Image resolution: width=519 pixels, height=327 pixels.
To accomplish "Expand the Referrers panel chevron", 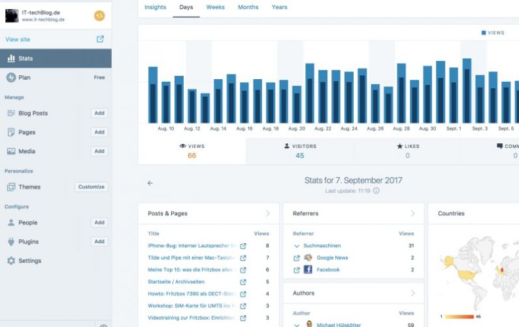I will pyautogui.click(x=412, y=214).
